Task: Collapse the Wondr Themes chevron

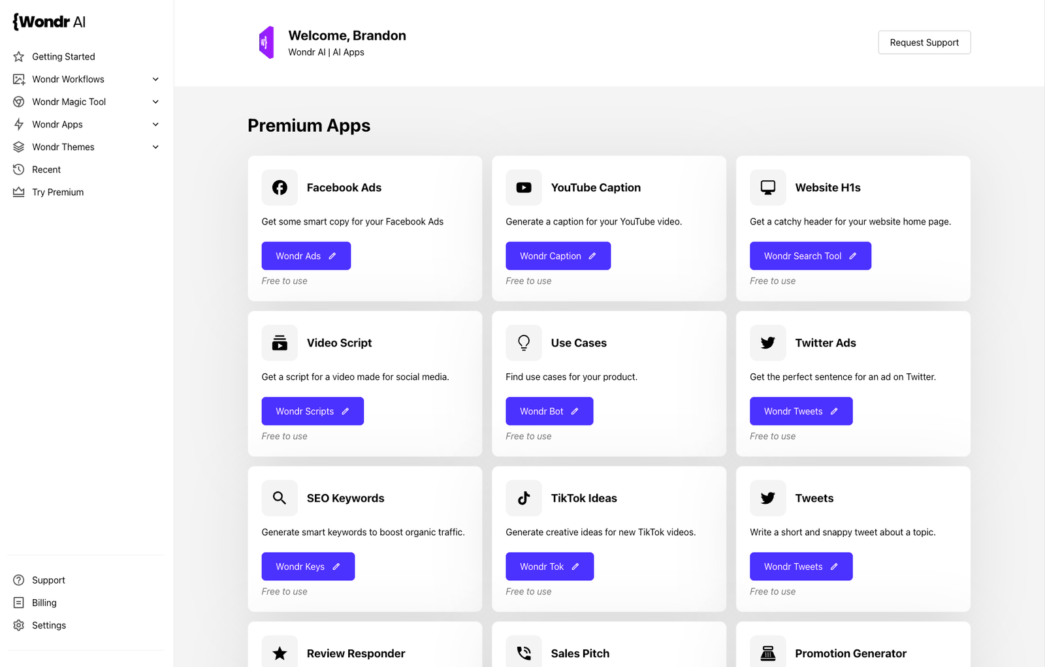Action: [155, 147]
